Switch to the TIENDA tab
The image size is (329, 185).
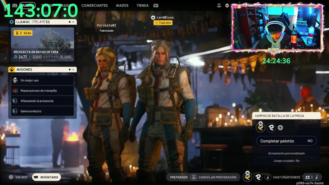pos(142,5)
